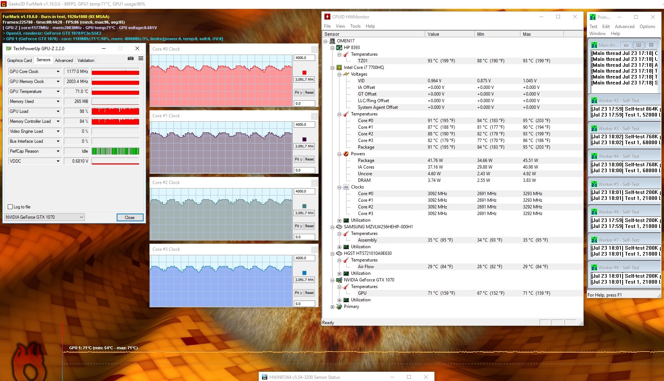The width and height of the screenshot is (664, 381).
Task: Enable the Log to file checkbox
Action: click(10, 207)
